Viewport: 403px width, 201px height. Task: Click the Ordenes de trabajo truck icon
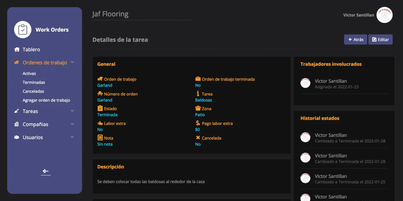17,62
